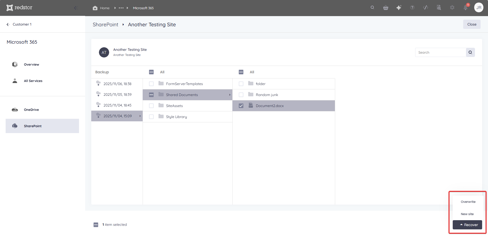Screen dimensions: 488x235
Task: Click the sparkle AI assistant icon
Action: [x=399, y=8]
